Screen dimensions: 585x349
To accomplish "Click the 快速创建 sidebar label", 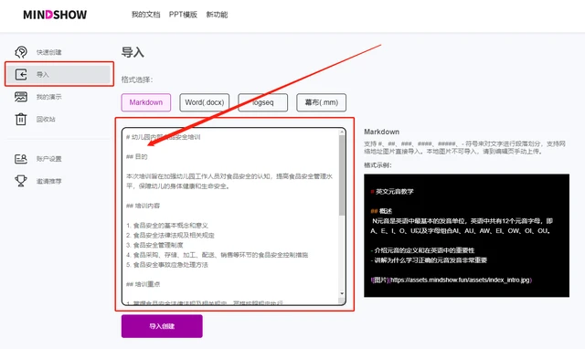I will (48, 52).
